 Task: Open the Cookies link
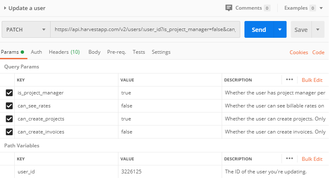pos(299,52)
